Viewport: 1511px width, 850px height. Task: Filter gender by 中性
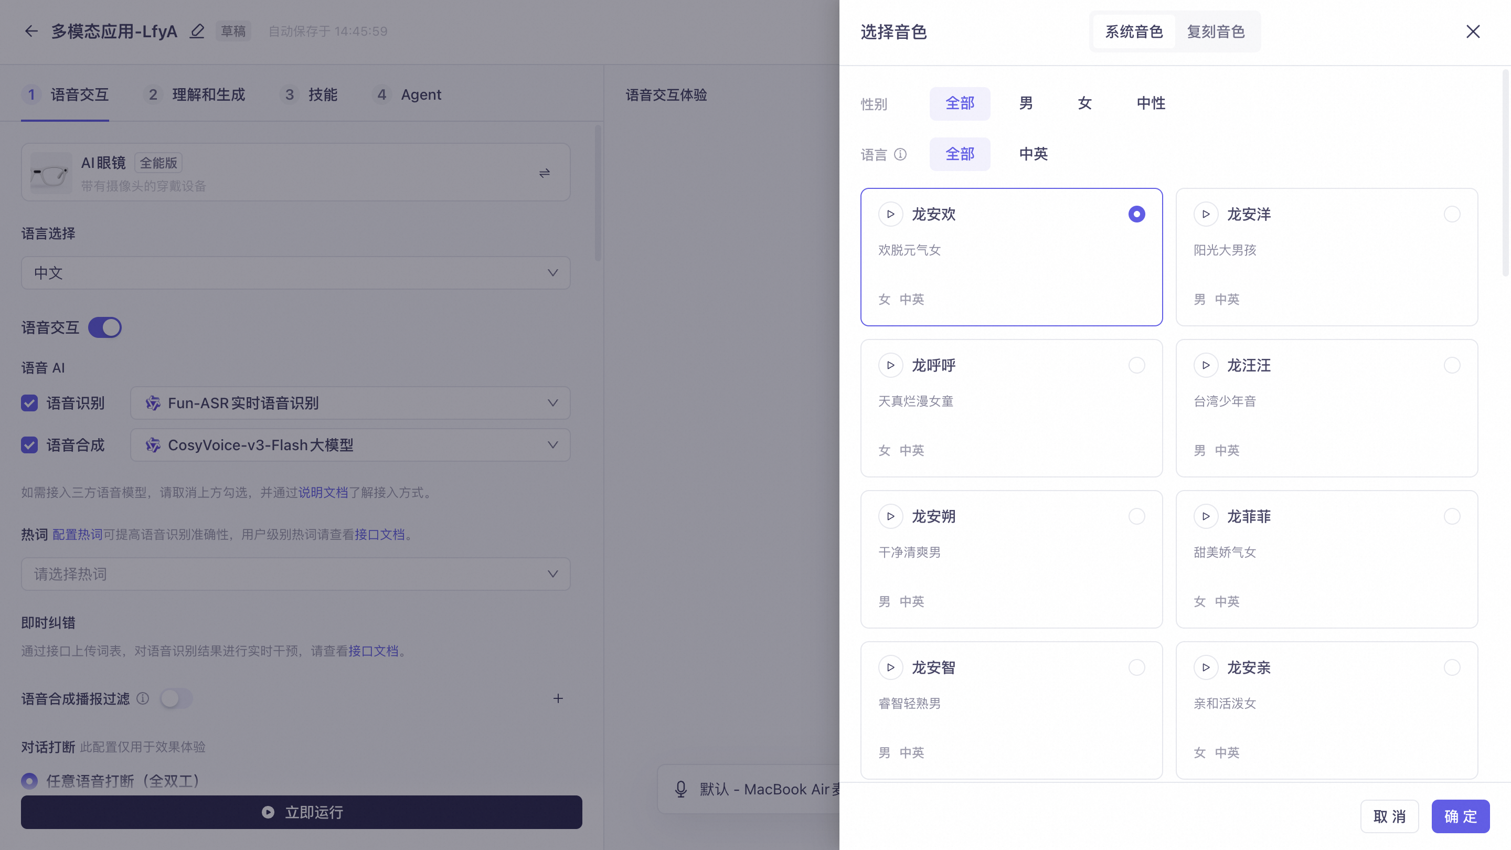coord(1151,104)
